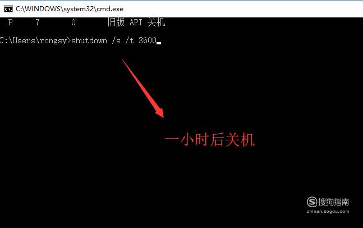Click the 旧版 API 关机 output text
This screenshot has width=363, height=228.
(x=136, y=22)
